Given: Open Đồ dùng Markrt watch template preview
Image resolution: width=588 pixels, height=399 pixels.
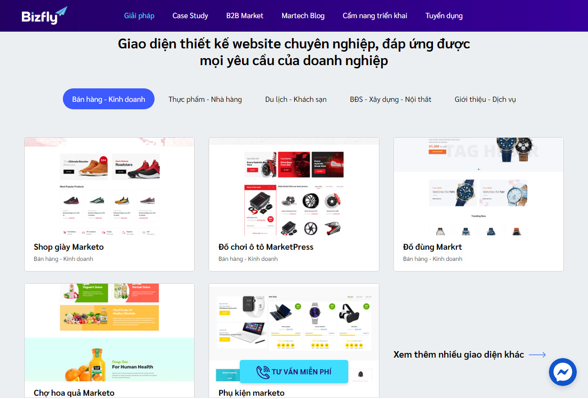Looking at the screenshot, I should pos(479,186).
